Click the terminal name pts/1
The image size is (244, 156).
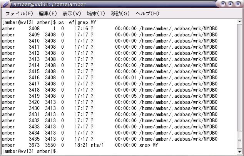point(97,145)
